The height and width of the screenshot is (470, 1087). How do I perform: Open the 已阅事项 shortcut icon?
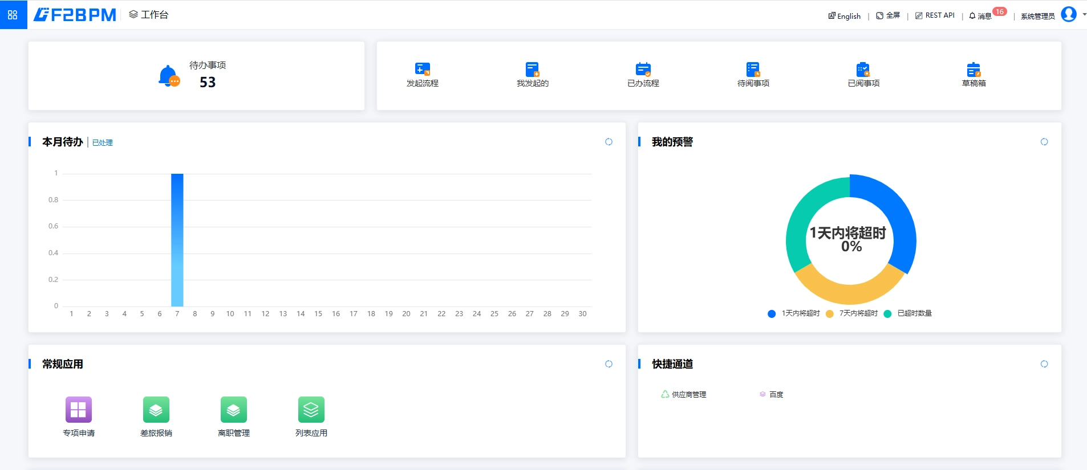tap(863, 69)
